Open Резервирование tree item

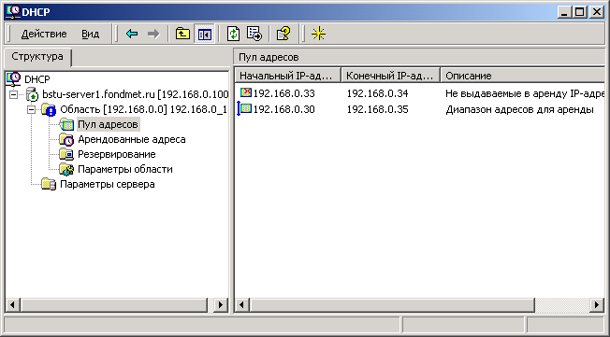click(x=117, y=155)
